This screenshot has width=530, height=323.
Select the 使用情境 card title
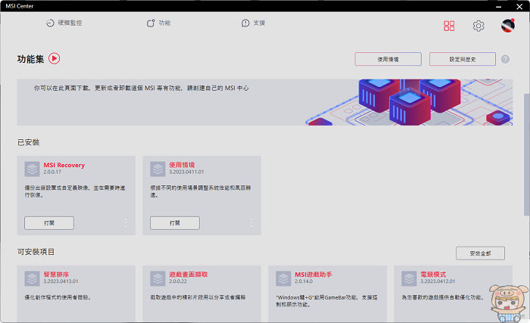[x=182, y=165]
